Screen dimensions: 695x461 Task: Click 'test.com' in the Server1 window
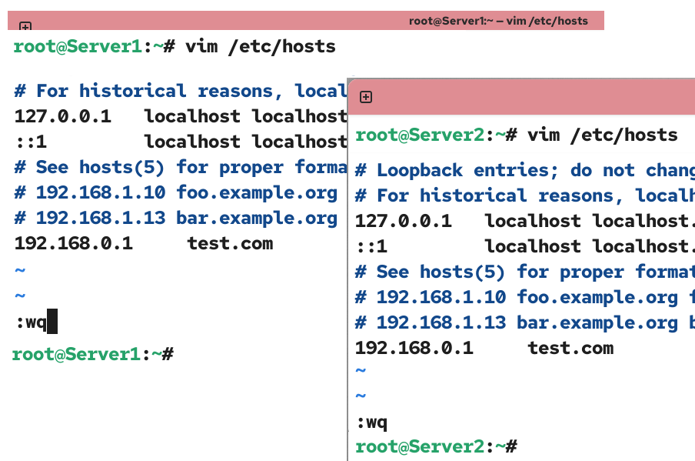(230, 244)
